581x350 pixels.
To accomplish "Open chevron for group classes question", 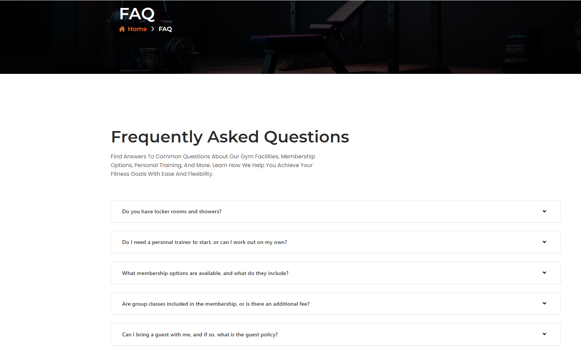I will (x=544, y=303).
